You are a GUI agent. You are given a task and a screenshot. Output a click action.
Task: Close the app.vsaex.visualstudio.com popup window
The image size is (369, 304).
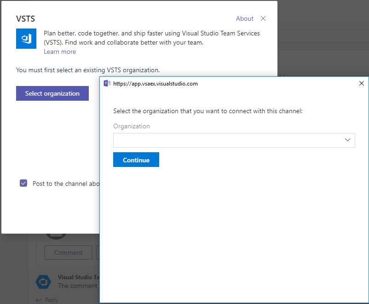point(362,83)
